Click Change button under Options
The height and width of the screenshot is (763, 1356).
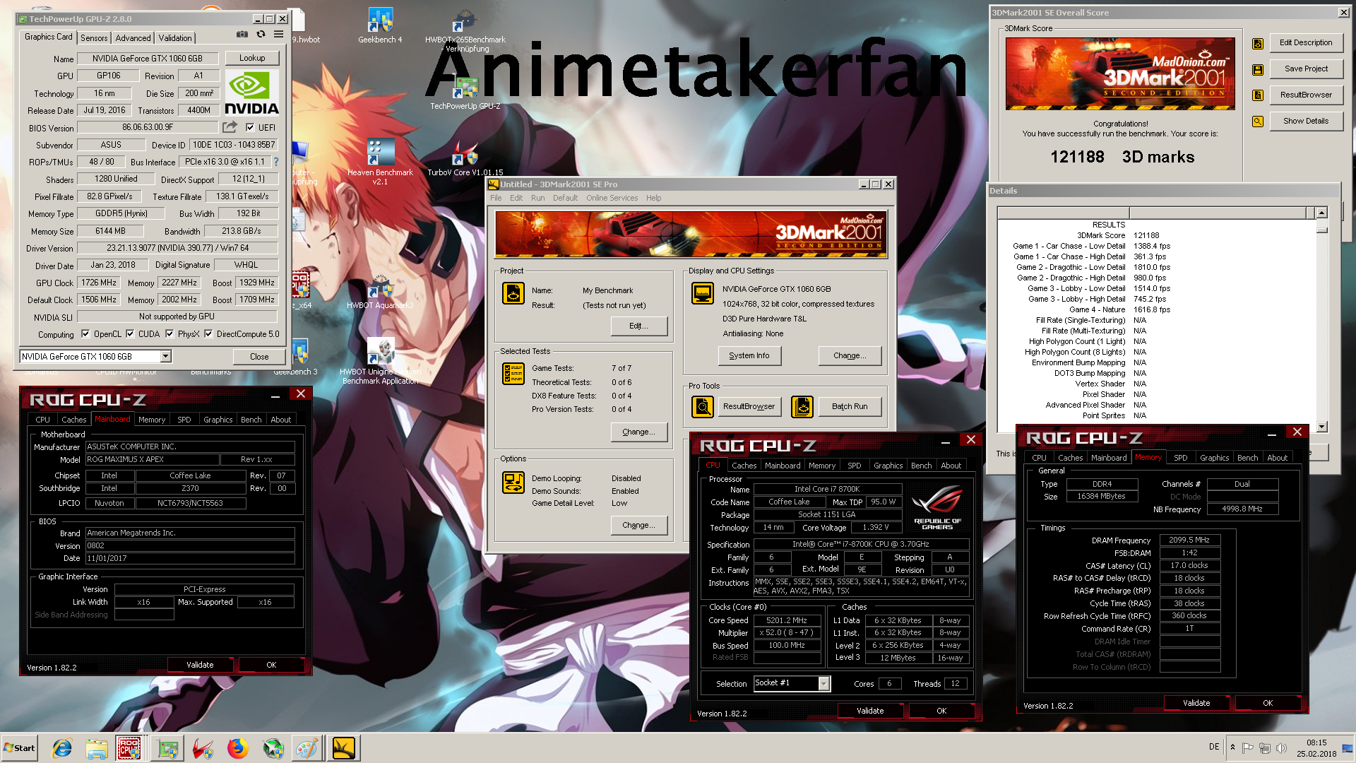pyautogui.click(x=638, y=525)
